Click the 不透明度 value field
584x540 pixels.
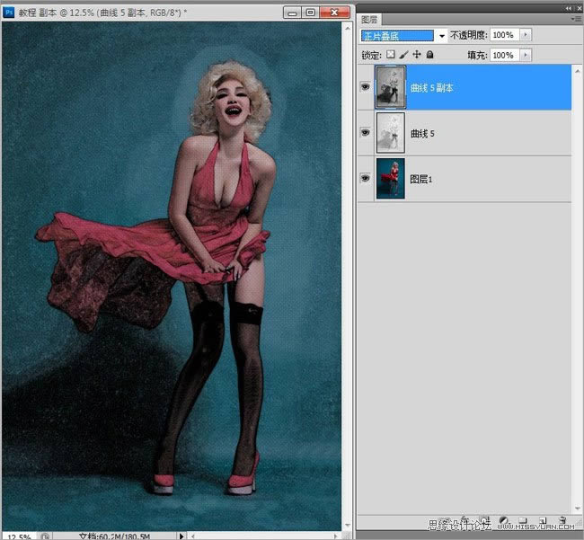(x=503, y=35)
